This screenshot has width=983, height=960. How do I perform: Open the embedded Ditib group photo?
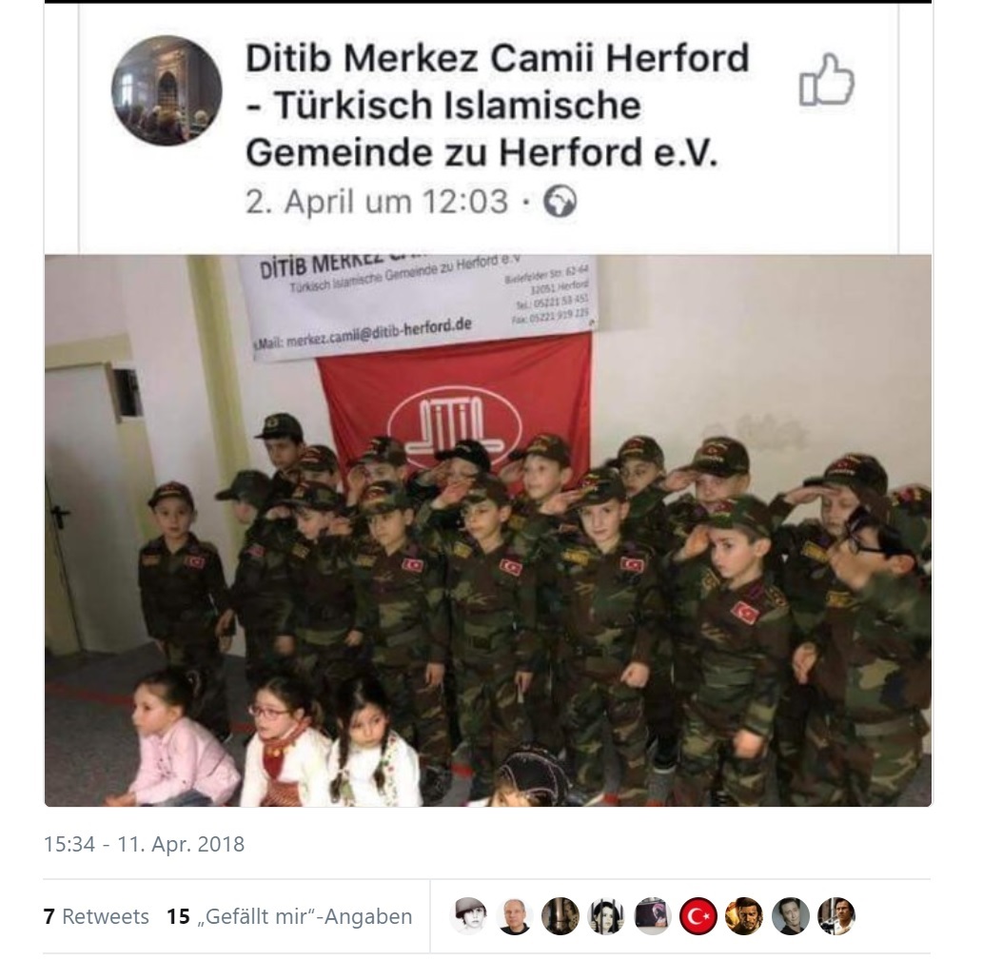(488, 530)
